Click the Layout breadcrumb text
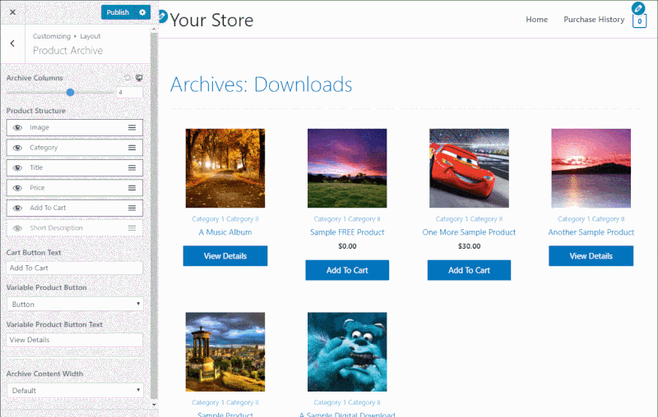The height and width of the screenshot is (417, 658). tap(90, 36)
